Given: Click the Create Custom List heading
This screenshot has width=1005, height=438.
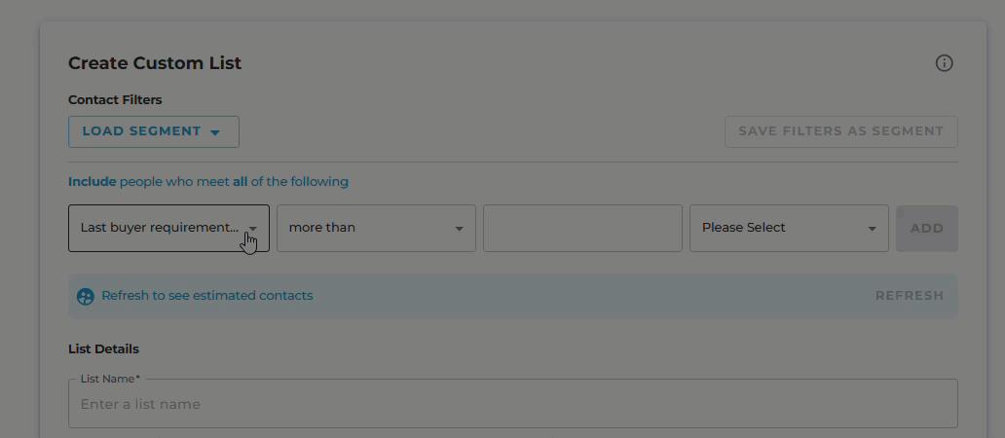Looking at the screenshot, I should click(155, 63).
